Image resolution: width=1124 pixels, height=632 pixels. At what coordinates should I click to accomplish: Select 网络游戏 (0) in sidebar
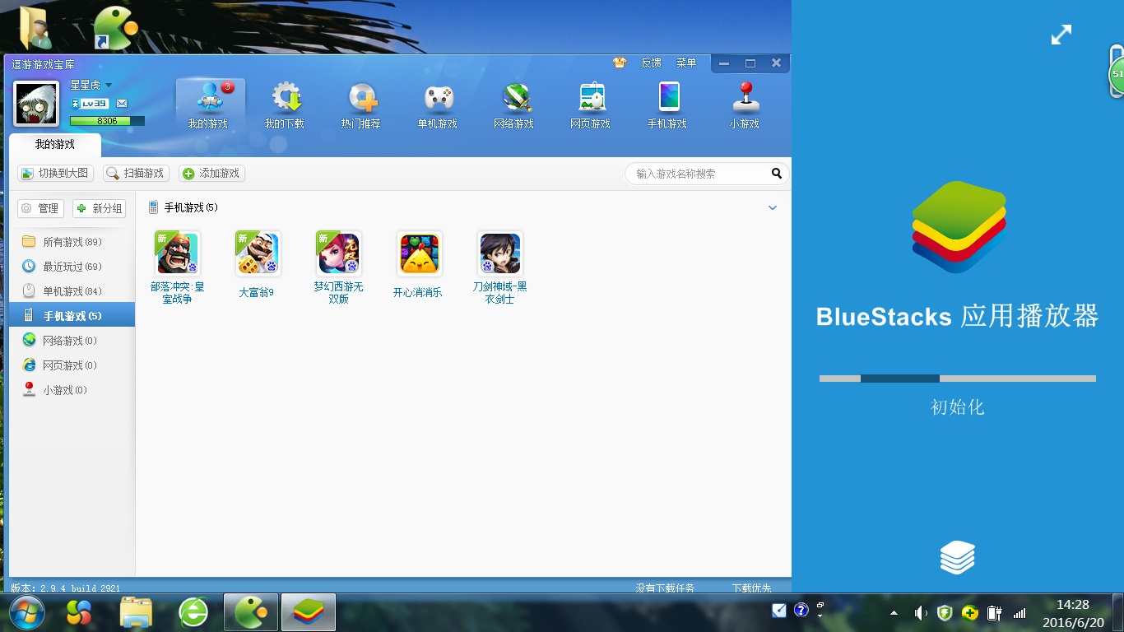pos(72,341)
